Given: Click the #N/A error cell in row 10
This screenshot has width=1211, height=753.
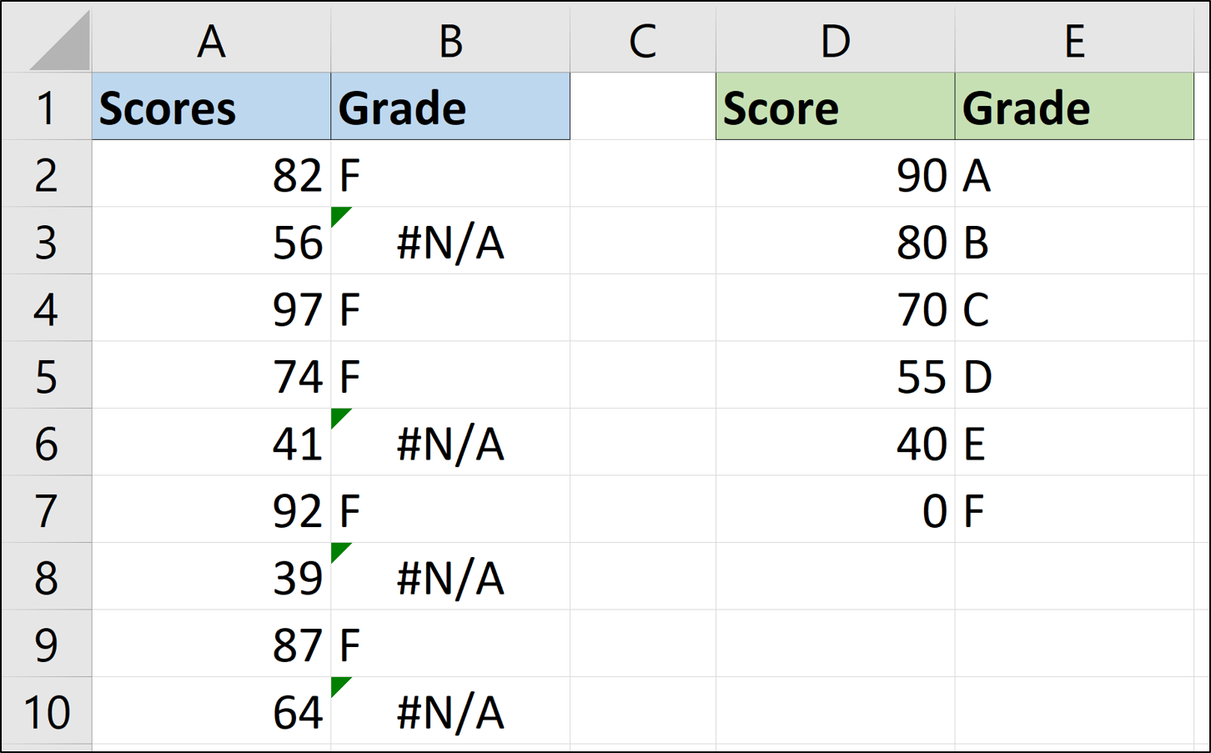Looking at the screenshot, I should [450, 711].
